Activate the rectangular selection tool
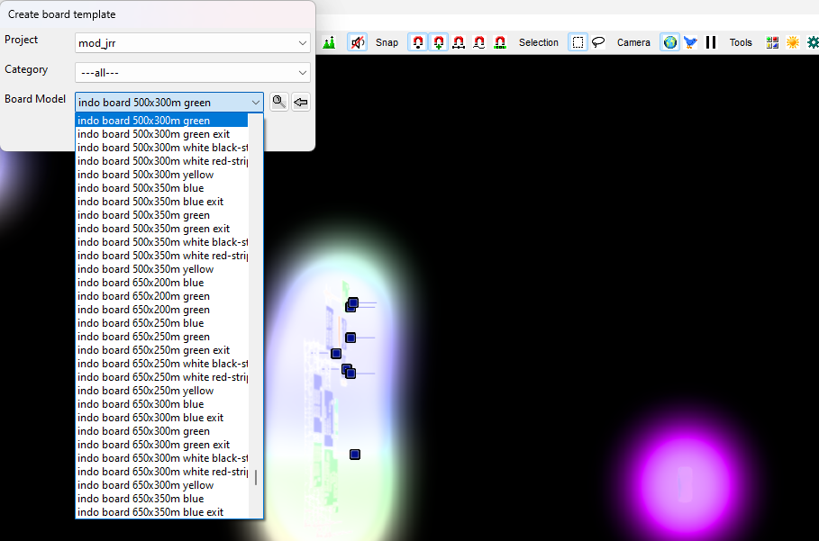The image size is (819, 541). point(578,42)
